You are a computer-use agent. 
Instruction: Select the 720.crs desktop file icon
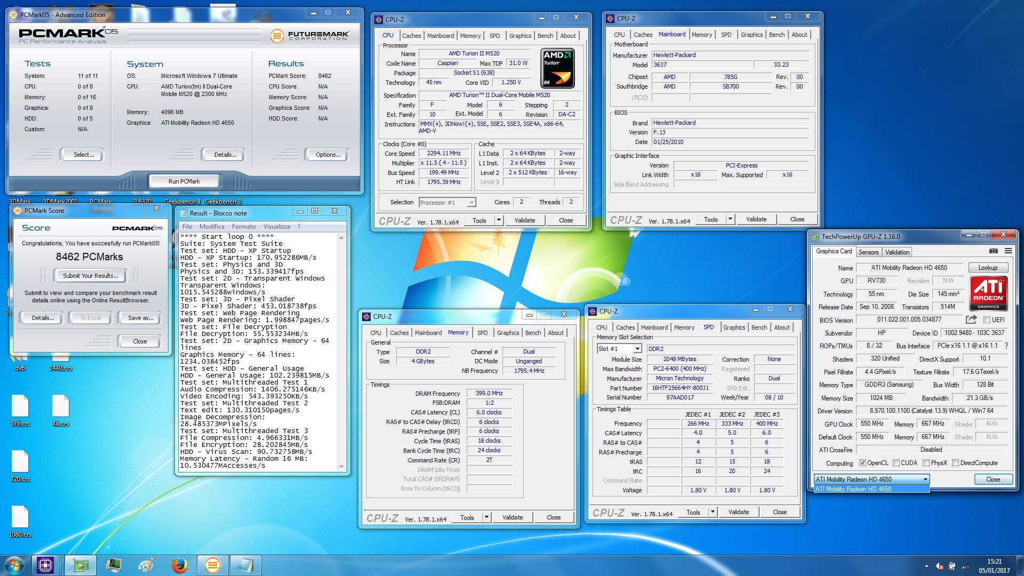20,466
